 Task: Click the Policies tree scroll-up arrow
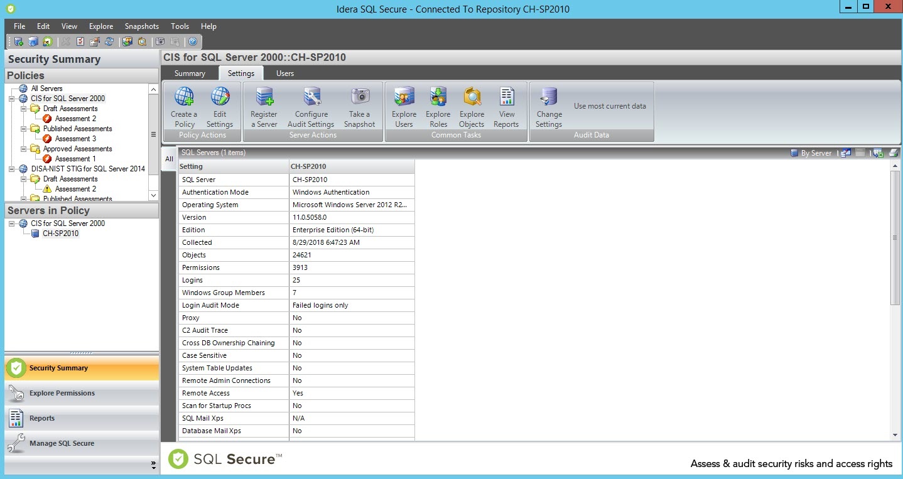pos(153,90)
